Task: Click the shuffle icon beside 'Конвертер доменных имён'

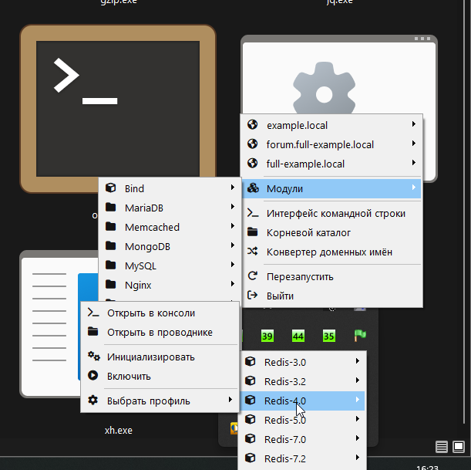Action: pyautogui.click(x=252, y=252)
